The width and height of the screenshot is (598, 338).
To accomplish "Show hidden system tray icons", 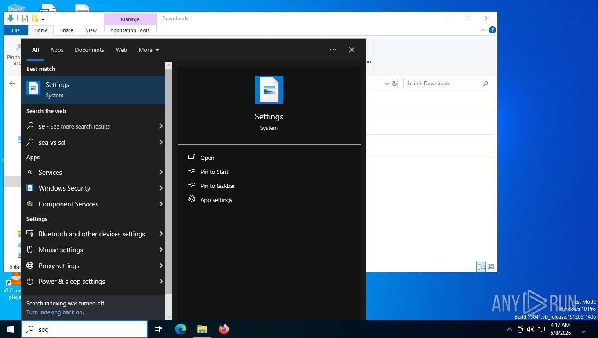I will tap(510, 329).
